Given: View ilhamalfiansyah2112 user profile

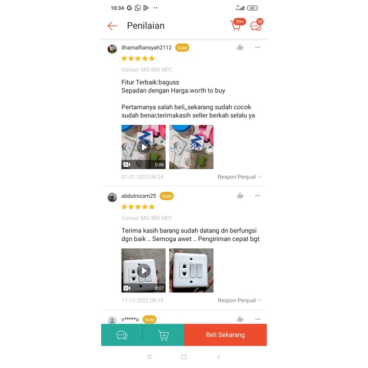Looking at the screenshot, I should [147, 48].
